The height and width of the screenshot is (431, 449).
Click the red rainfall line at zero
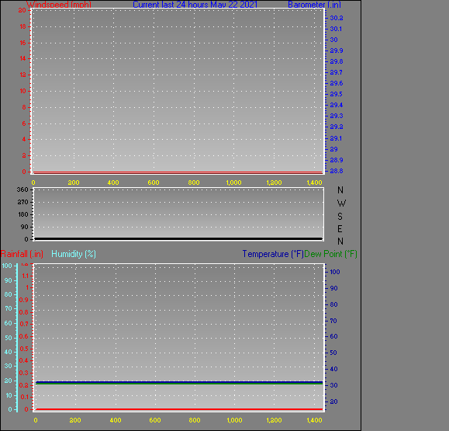179,409
